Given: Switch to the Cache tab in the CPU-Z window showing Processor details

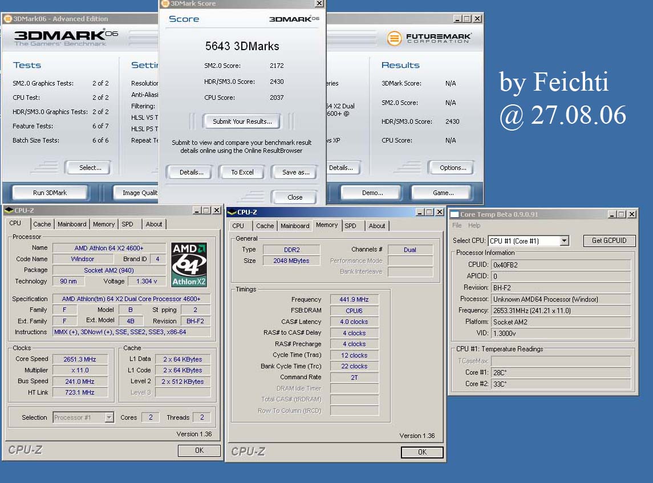Looking at the screenshot, I should click(x=42, y=224).
